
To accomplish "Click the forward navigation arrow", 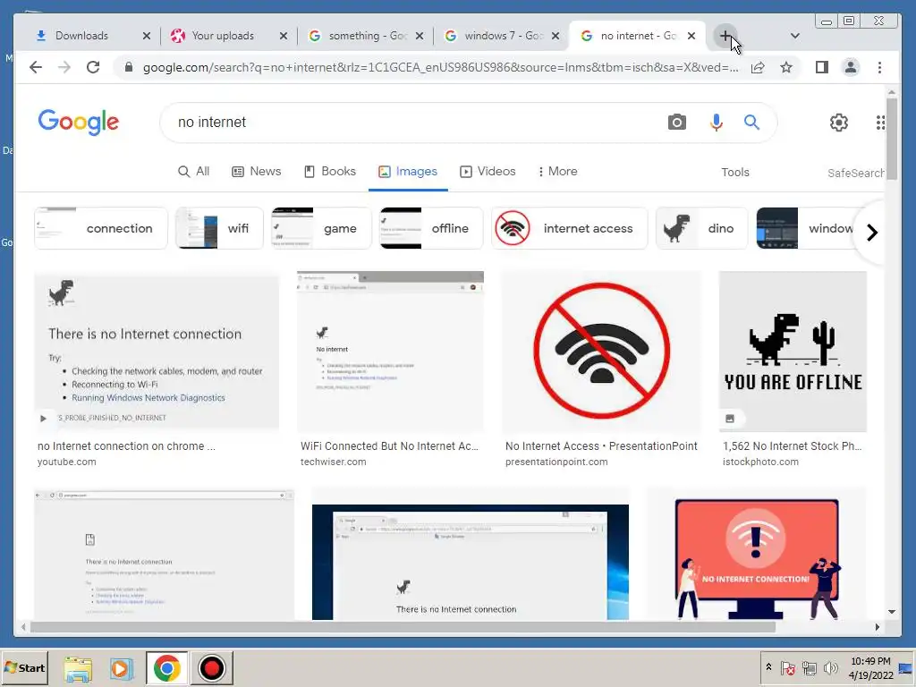I will click(x=64, y=67).
